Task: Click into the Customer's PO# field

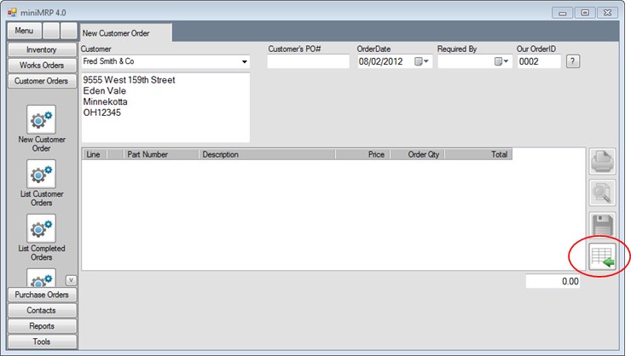Action: (x=308, y=62)
